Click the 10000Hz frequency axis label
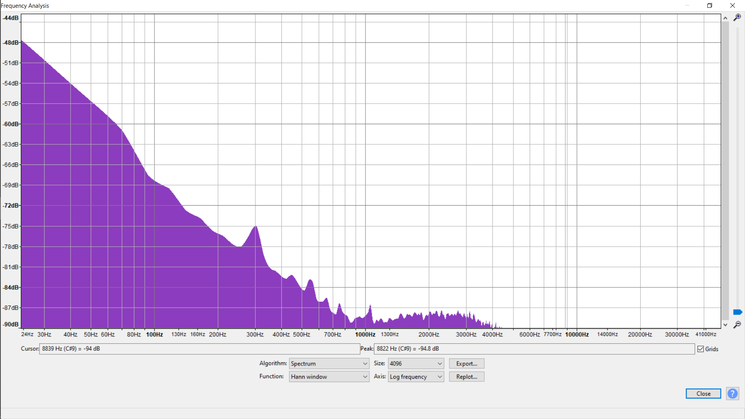Screen dimensions: 745x419 [x=577, y=334]
